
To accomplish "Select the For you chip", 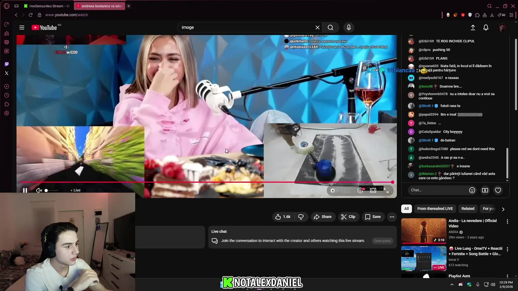I will click(489, 209).
